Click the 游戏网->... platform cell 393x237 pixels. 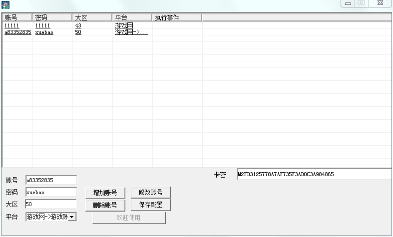(131, 32)
